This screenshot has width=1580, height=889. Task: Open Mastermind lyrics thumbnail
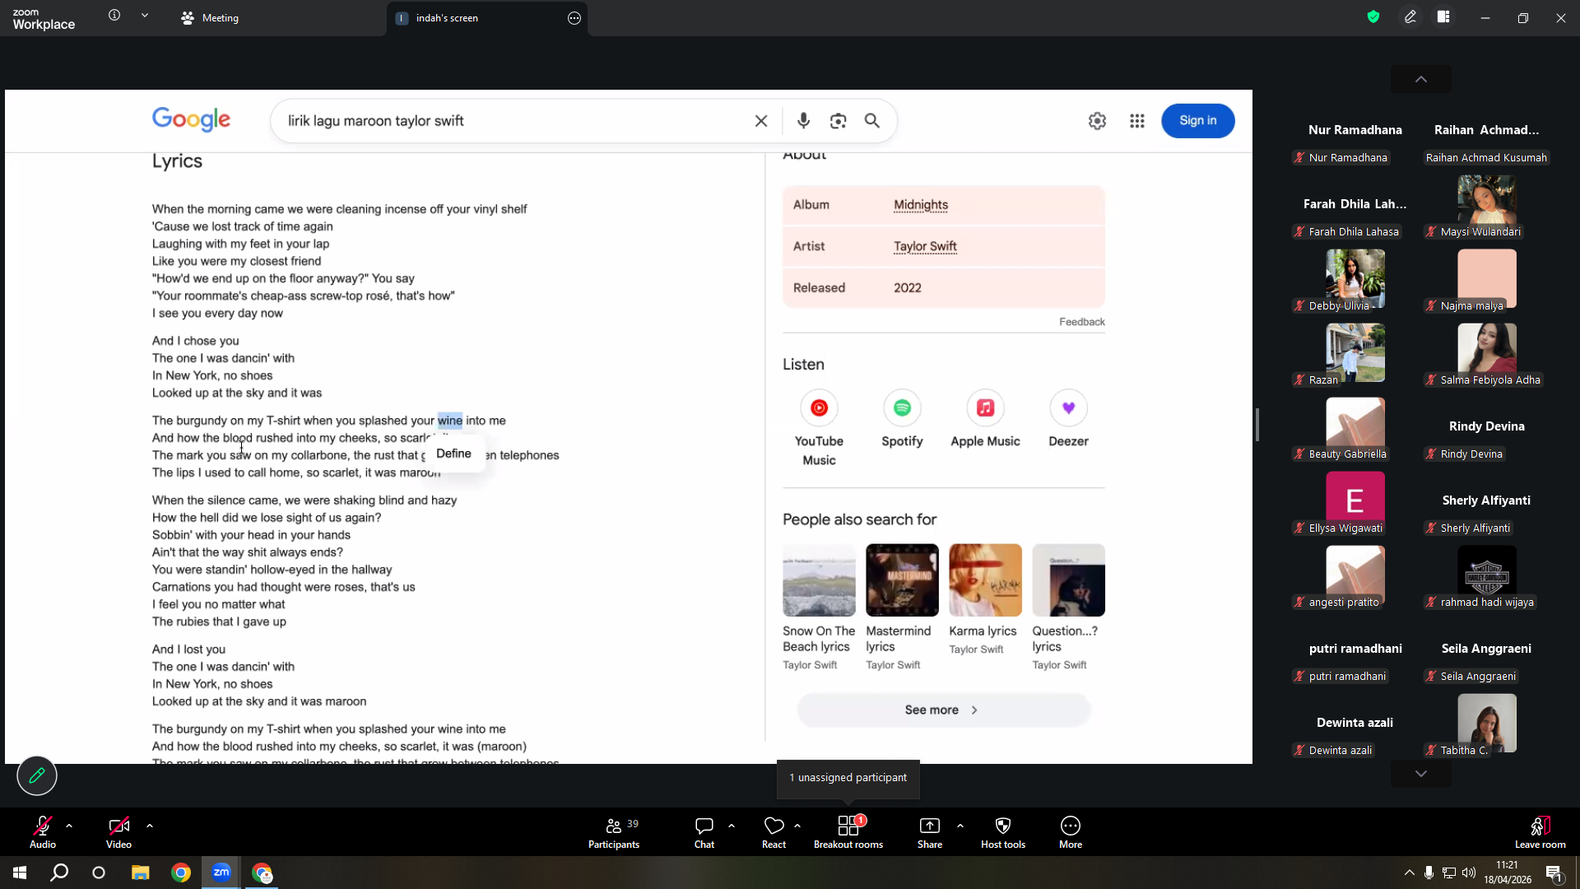click(902, 580)
